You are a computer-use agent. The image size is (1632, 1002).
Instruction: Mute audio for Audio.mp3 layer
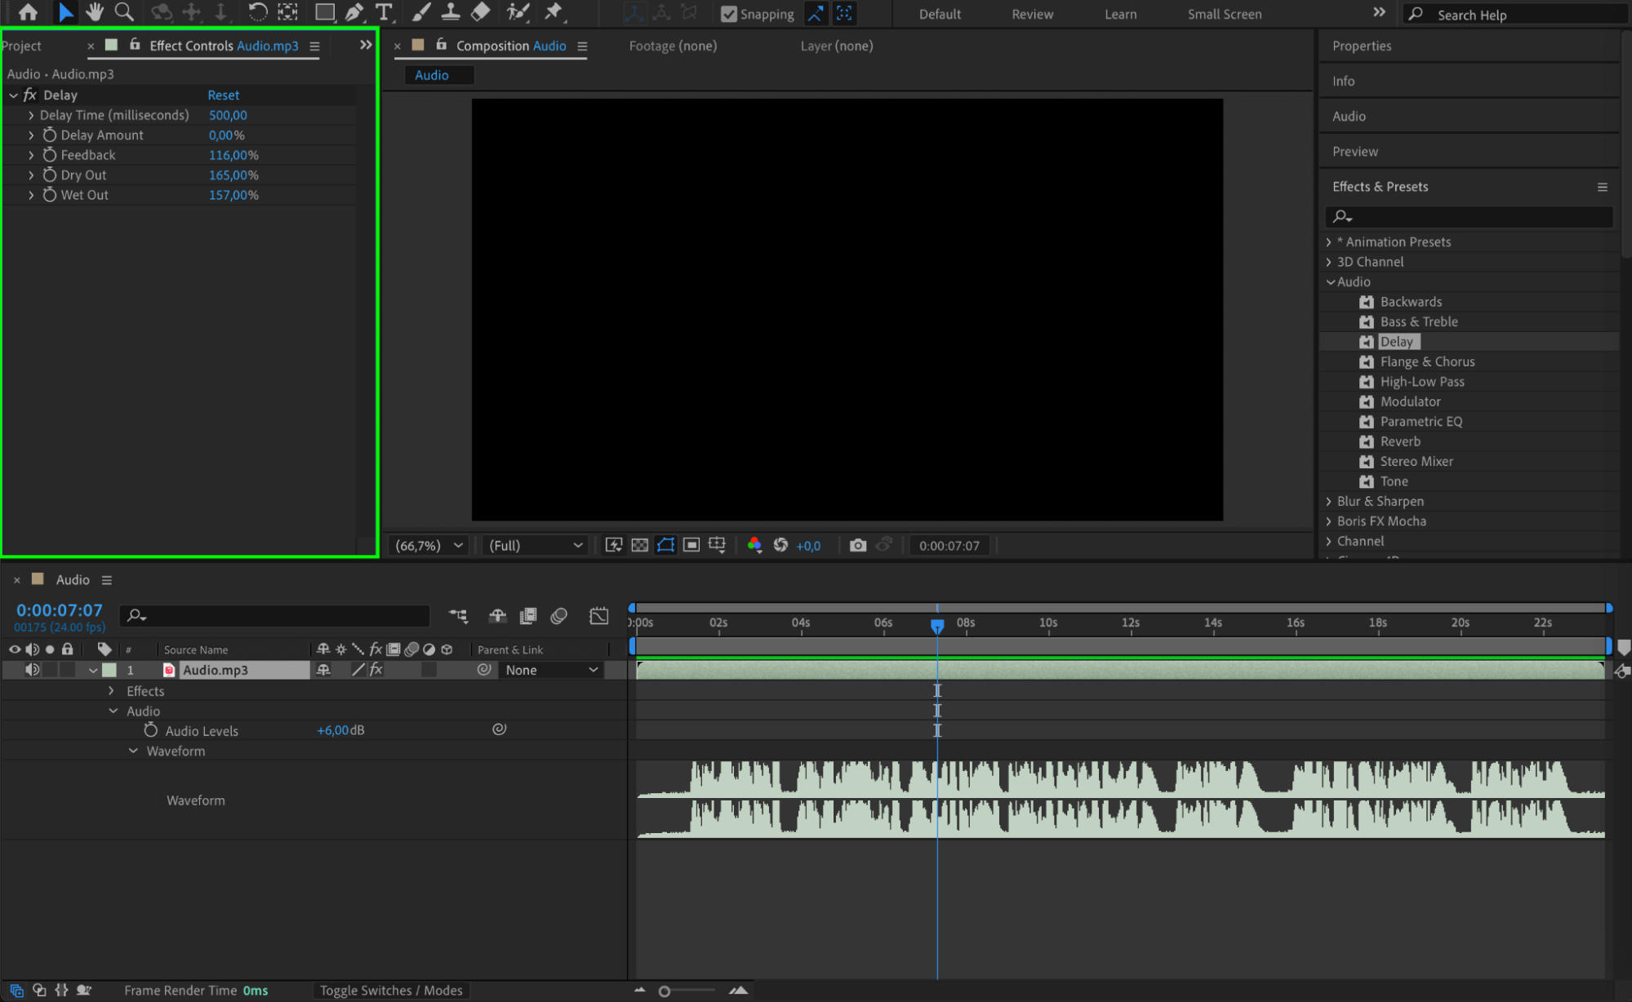[32, 670]
